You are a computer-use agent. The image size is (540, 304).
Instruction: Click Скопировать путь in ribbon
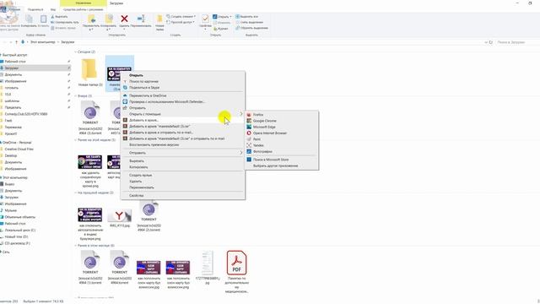pos(65,22)
